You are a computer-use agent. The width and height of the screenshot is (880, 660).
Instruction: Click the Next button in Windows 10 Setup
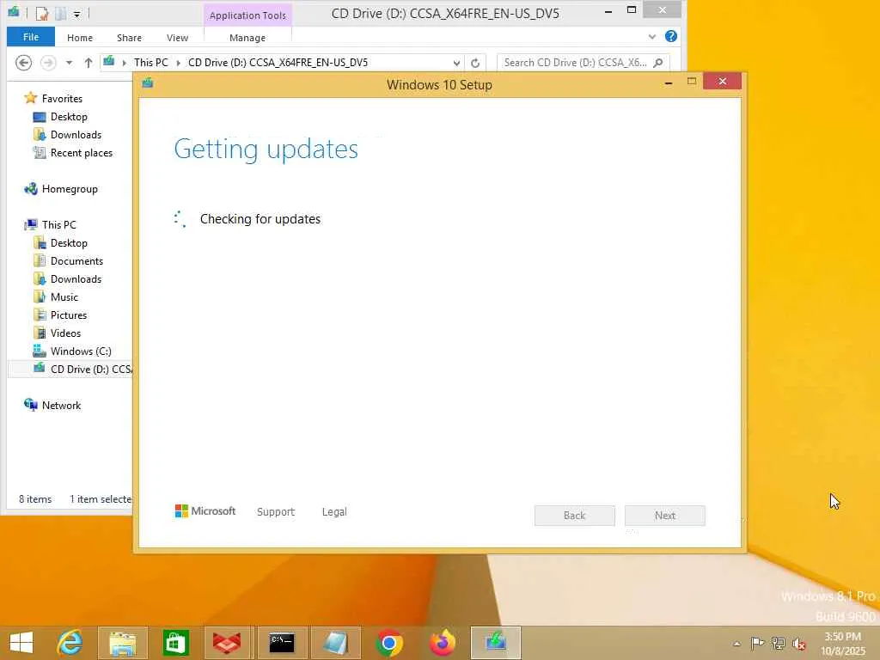tap(665, 516)
